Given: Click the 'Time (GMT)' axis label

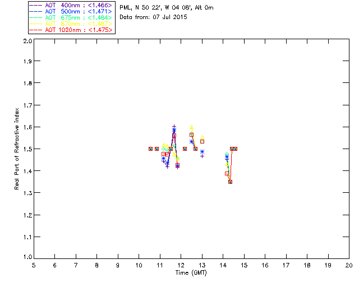Looking at the screenshot, I should coord(191,273).
